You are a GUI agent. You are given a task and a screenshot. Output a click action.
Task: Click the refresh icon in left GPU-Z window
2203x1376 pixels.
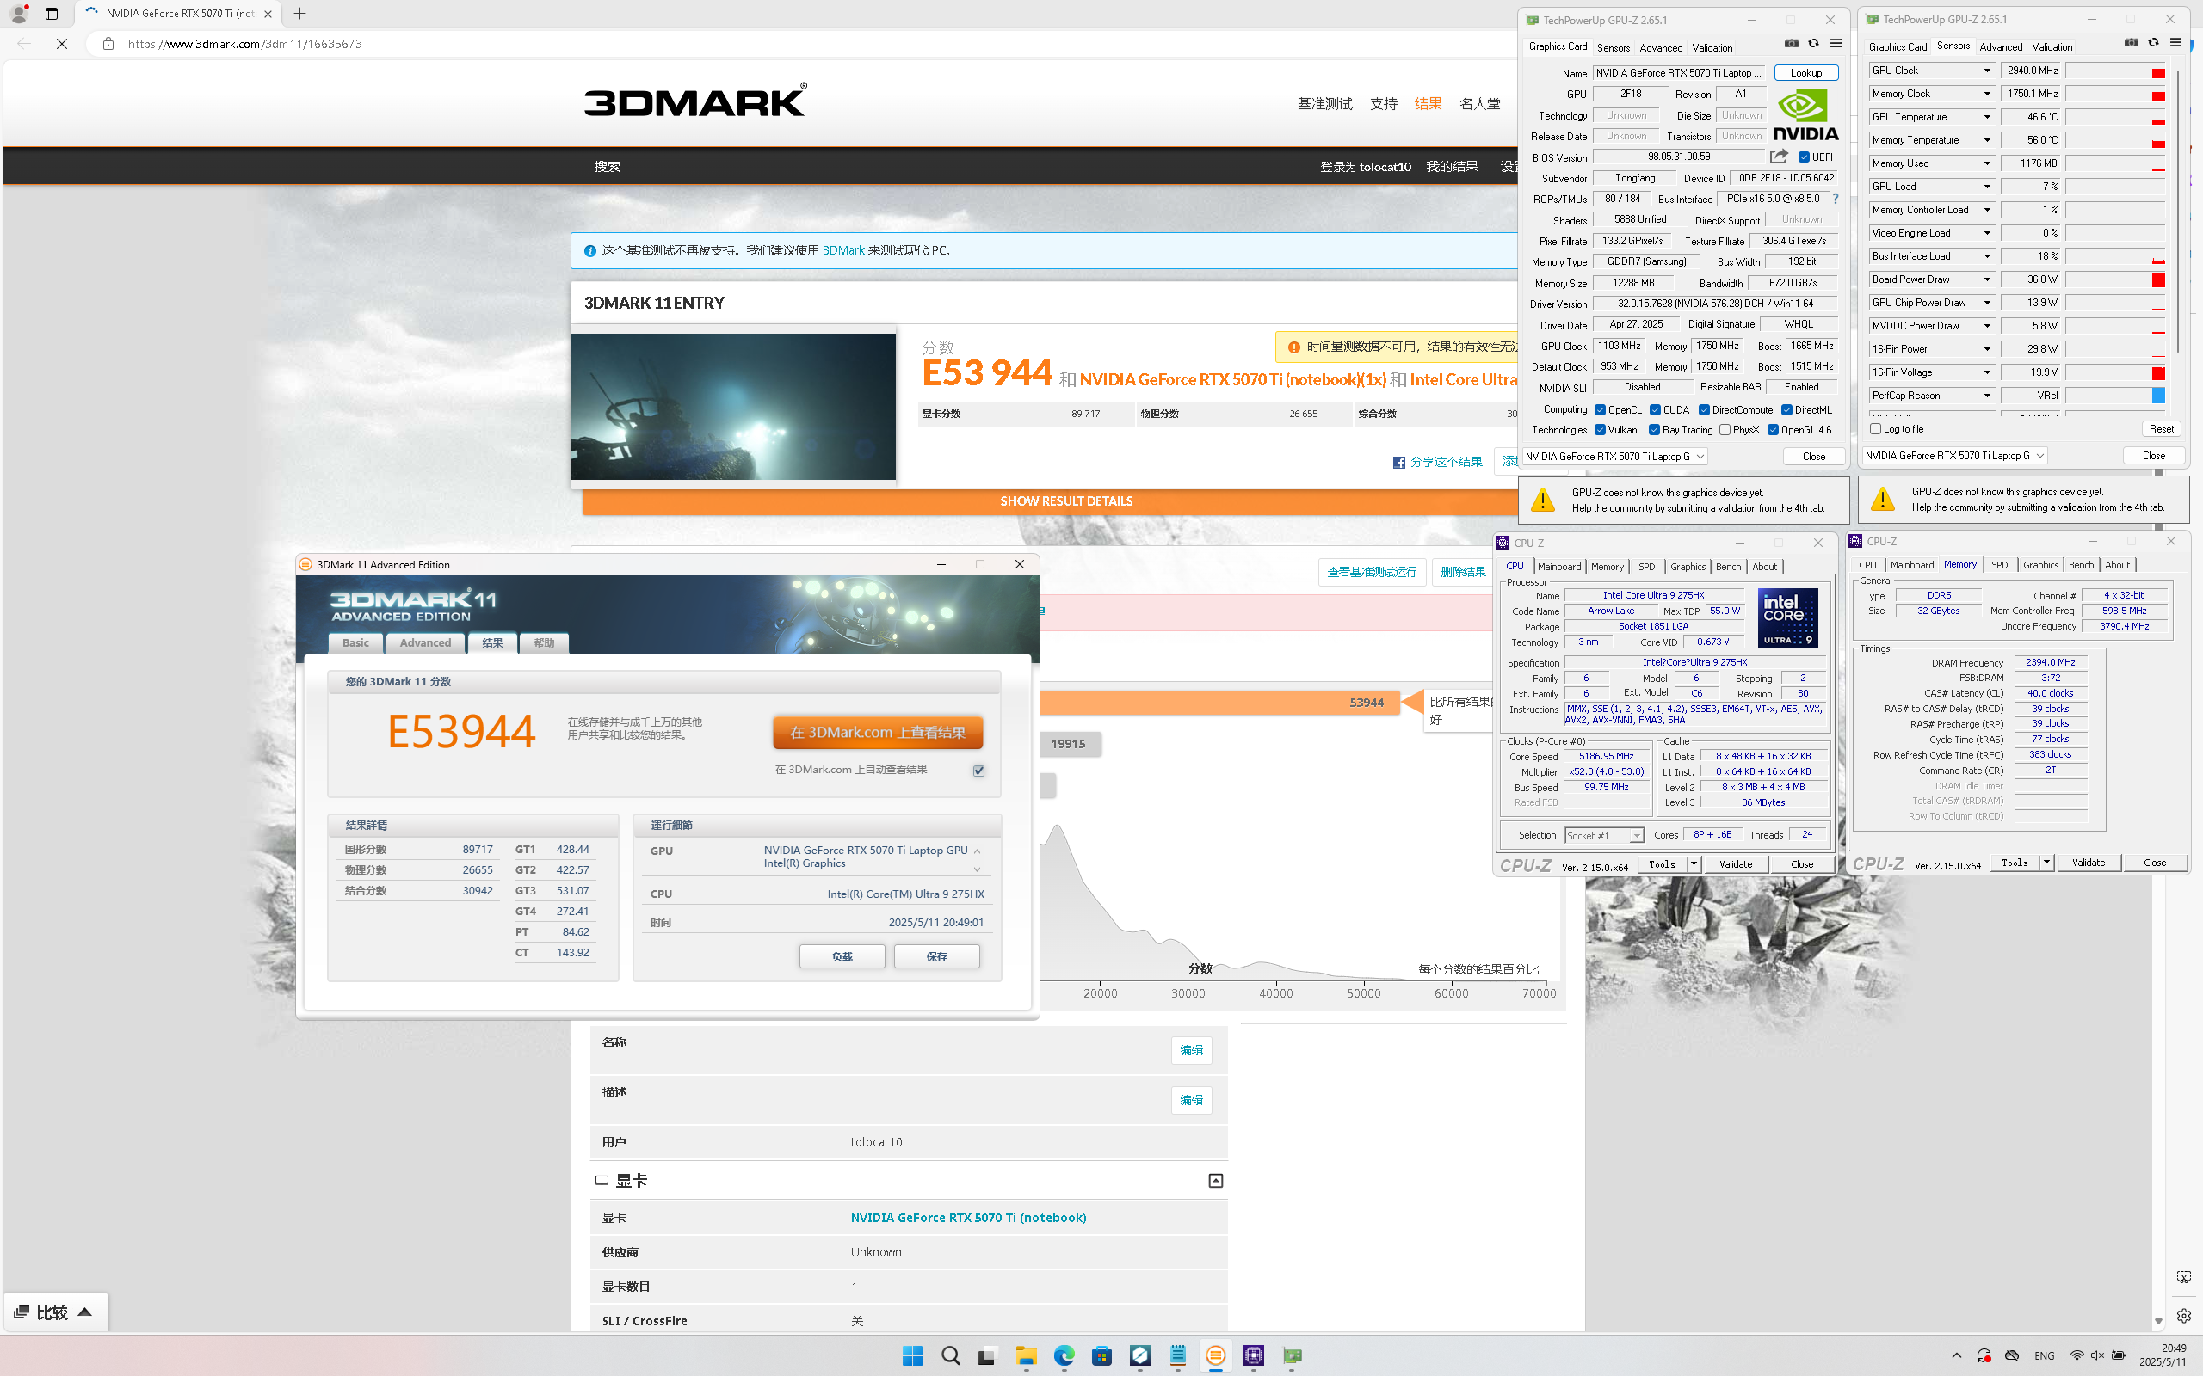click(x=1813, y=44)
